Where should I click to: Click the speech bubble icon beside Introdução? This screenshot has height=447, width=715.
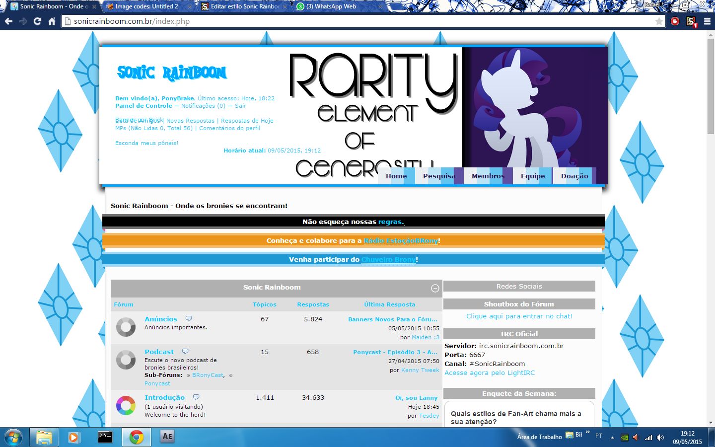point(196,397)
